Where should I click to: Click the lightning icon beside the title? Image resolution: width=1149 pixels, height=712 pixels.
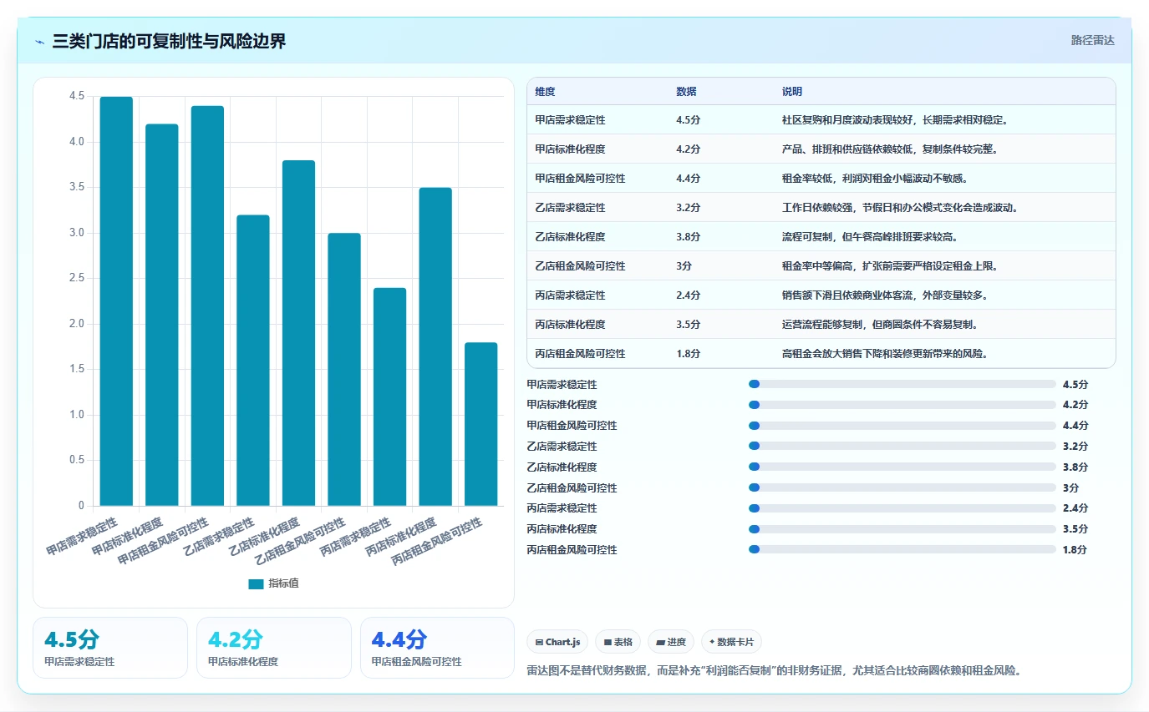coord(40,41)
